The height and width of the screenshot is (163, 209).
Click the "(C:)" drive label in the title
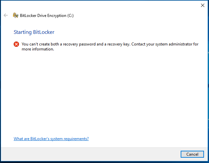point(71,16)
